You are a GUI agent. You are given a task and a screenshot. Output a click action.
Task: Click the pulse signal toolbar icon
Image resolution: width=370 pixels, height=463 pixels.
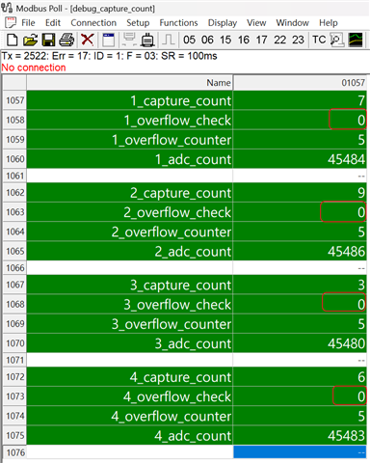click(x=169, y=40)
